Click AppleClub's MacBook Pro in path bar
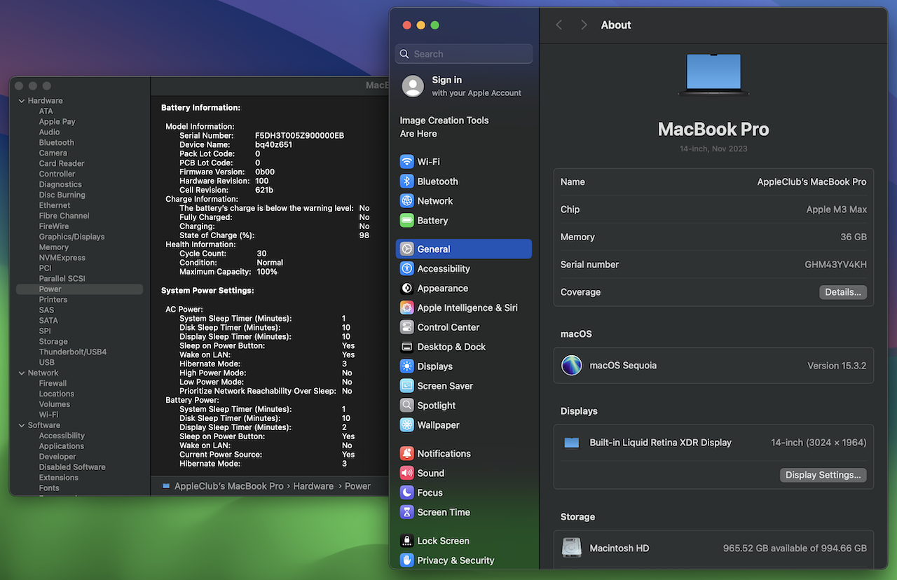 (229, 486)
